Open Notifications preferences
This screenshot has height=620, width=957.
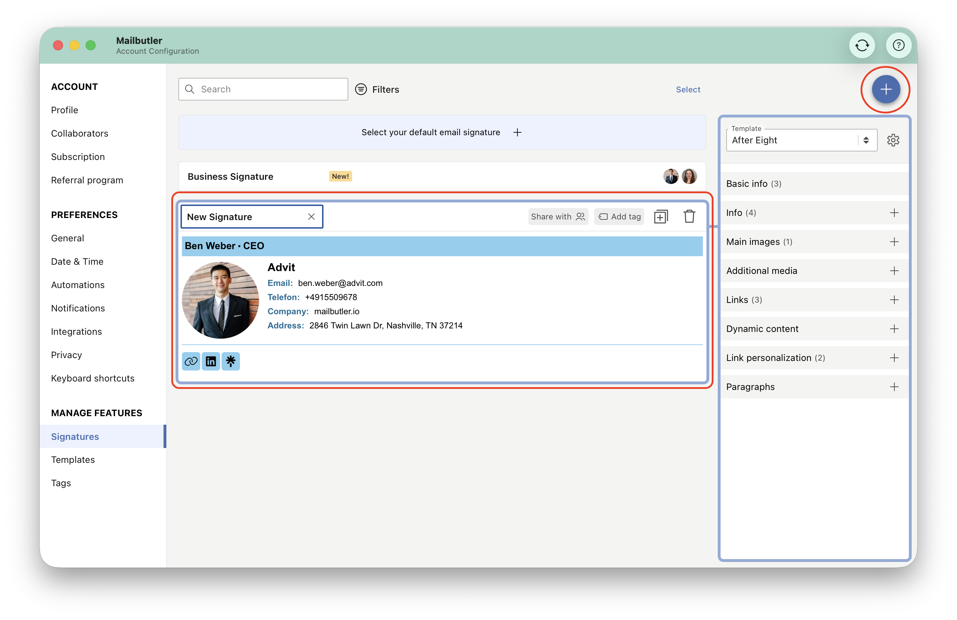point(78,308)
